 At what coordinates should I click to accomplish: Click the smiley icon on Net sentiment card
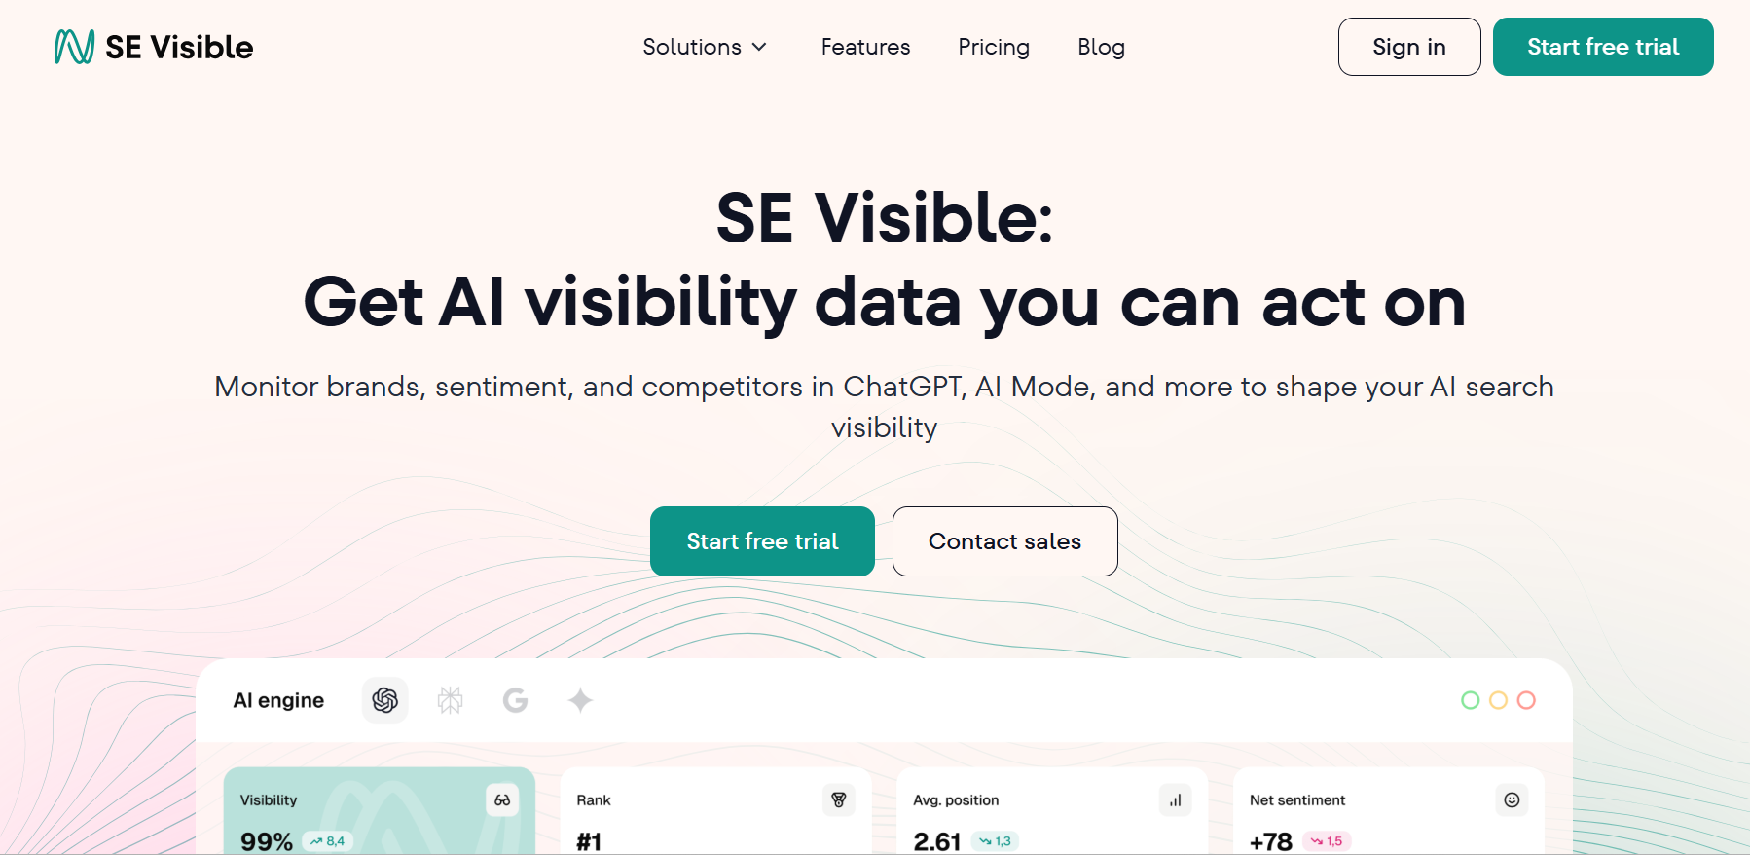(1510, 799)
